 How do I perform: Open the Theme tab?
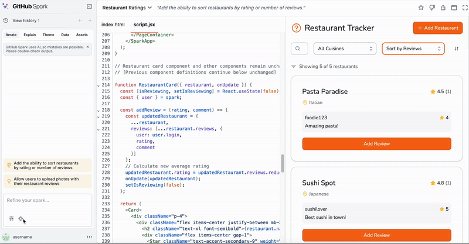48,35
